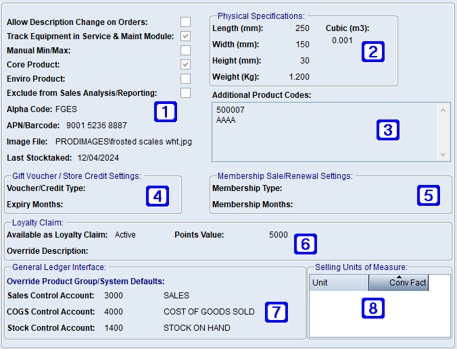
Task: Click the Expiry Months label
Action: pyautogui.click(x=35, y=205)
